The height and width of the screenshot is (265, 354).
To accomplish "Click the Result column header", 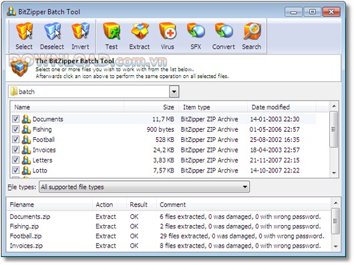I will pyautogui.click(x=142, y=204).
